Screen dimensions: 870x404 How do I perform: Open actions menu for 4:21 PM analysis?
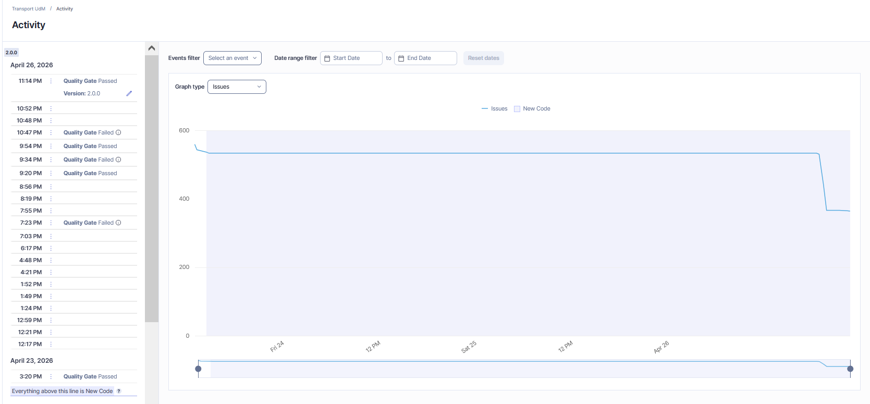tap(51, 272)
